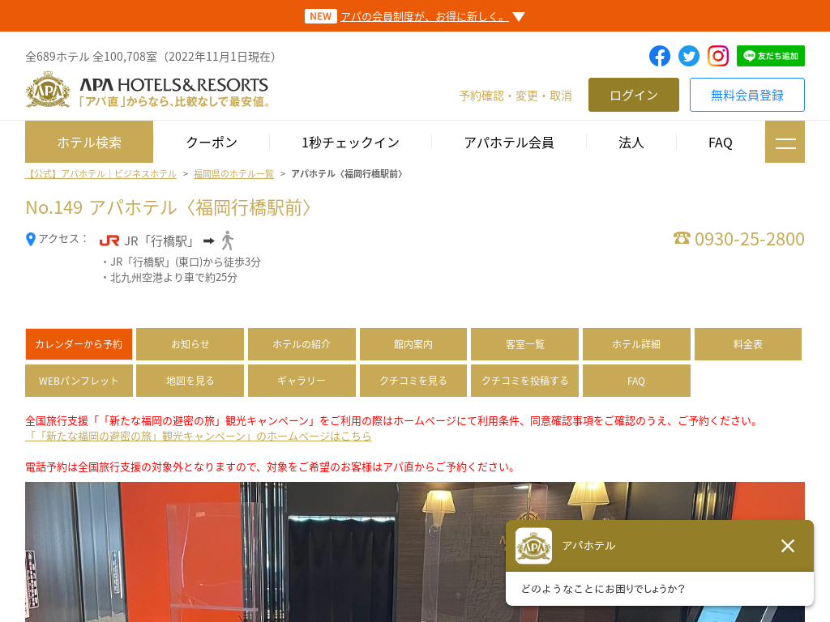
Task: Click the クチコミを見る button
Action: point(413,381)
